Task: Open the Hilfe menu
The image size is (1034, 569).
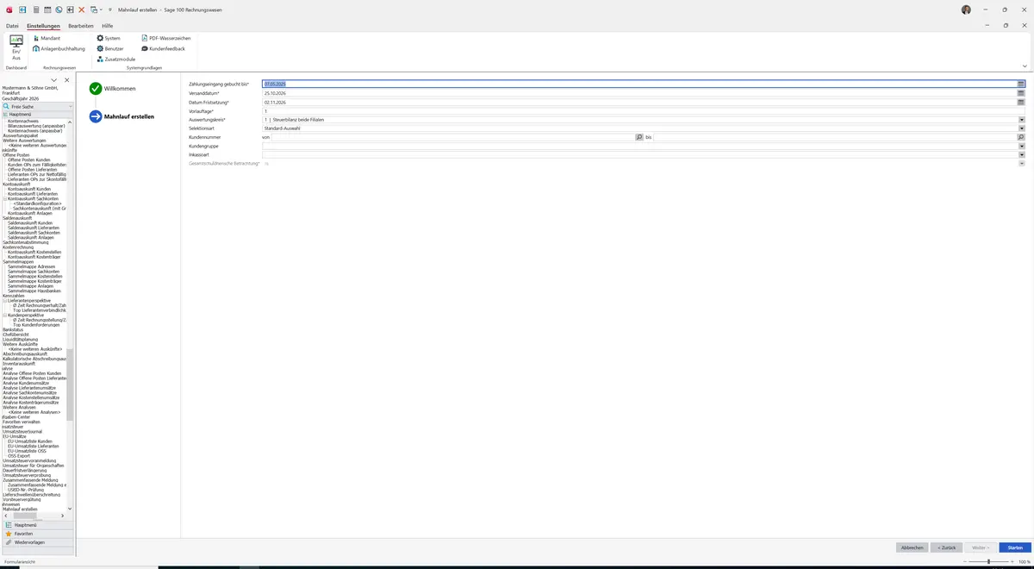Action: [108, 26]
